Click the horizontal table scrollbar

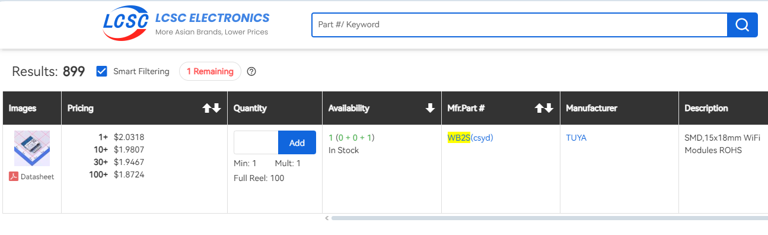click(549, 218)
